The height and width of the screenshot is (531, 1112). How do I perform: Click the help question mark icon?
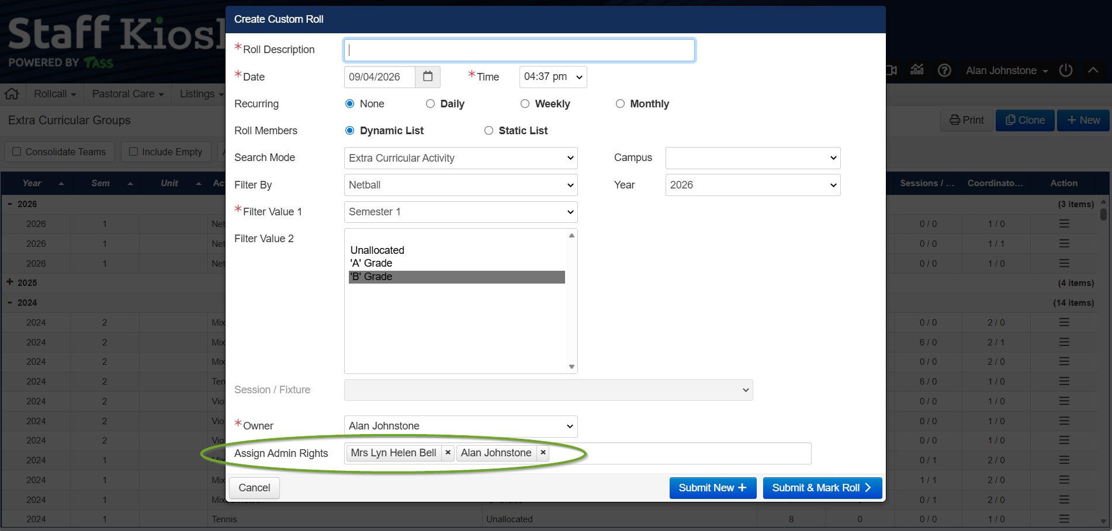point(944,71)
